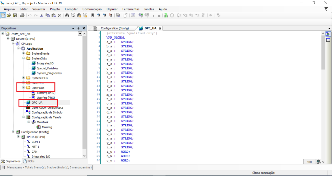Click the Login gear icon in toolbar
Image resolution: width=332 pixels, height=176 pixels.
point(140,15)
